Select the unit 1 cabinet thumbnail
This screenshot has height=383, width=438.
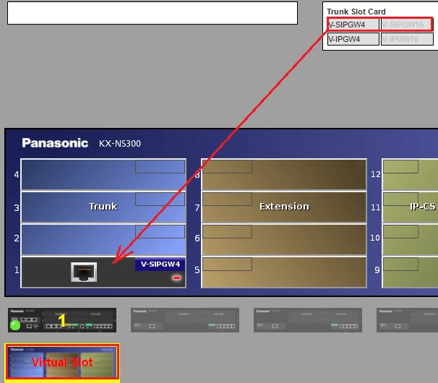(62, 320)
